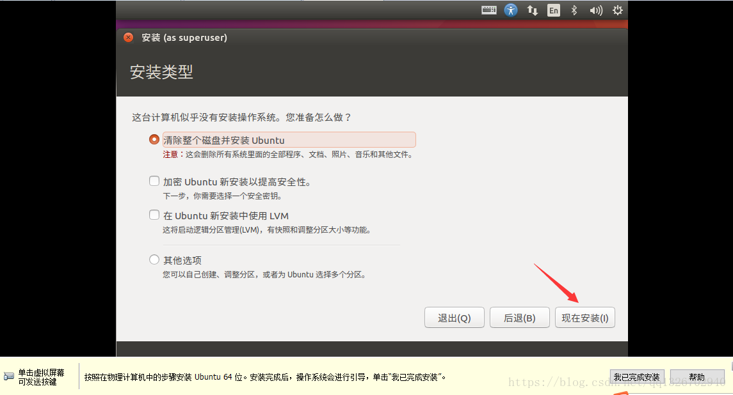733x395 pixels.
Task: Open the accessibility menu icon
Action: coord(510,10)
